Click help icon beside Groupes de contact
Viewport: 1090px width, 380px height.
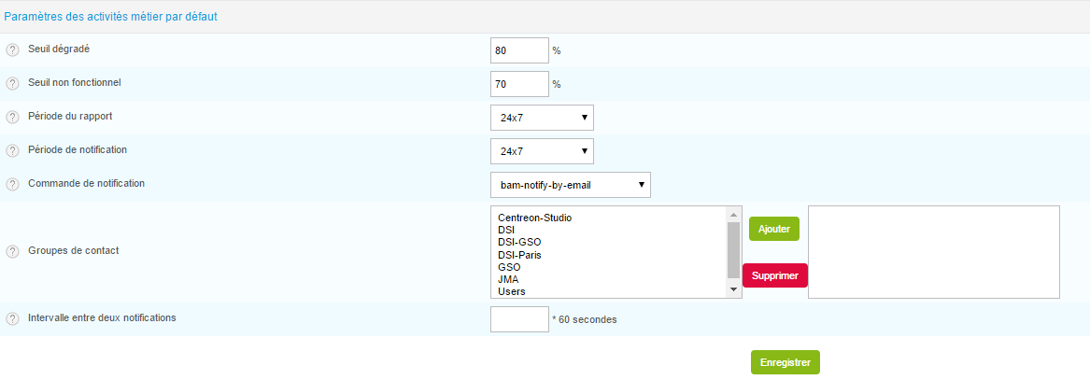coord(12,252)
